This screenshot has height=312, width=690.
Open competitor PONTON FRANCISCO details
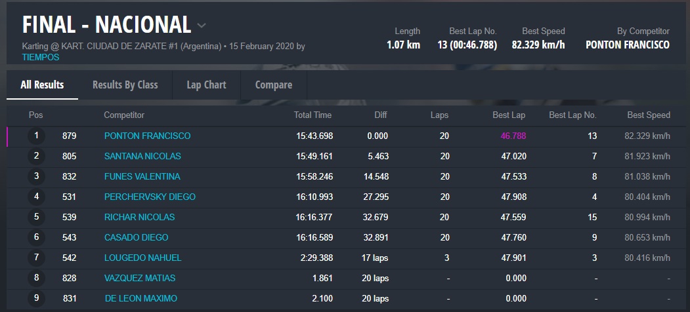click(147, 136)
